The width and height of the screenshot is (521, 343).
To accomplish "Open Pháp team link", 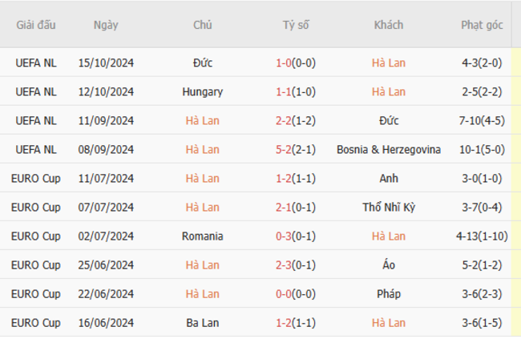I will pyautogui.click(x=389, y=294).
